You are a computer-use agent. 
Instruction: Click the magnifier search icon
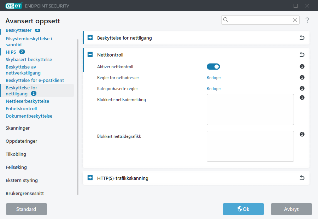pyautogui.click(x=226, y=20)
